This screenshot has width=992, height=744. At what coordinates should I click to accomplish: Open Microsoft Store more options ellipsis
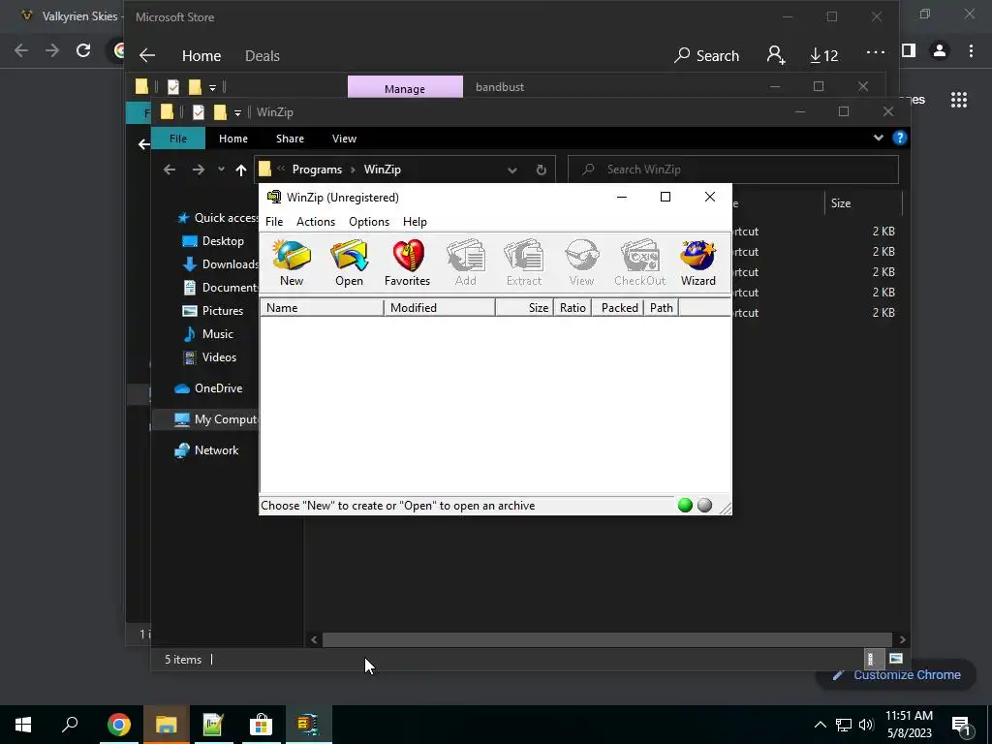pyautogui.click(x=876, y=52)
